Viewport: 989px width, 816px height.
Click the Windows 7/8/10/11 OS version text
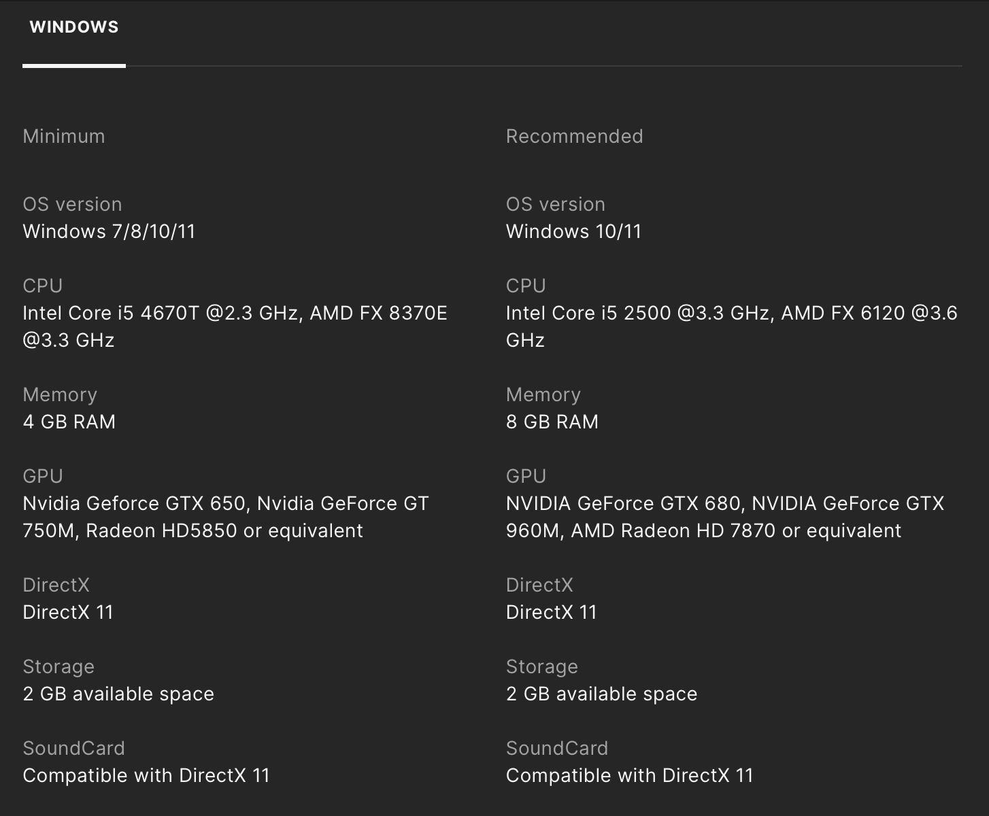[x=109, y=231]
